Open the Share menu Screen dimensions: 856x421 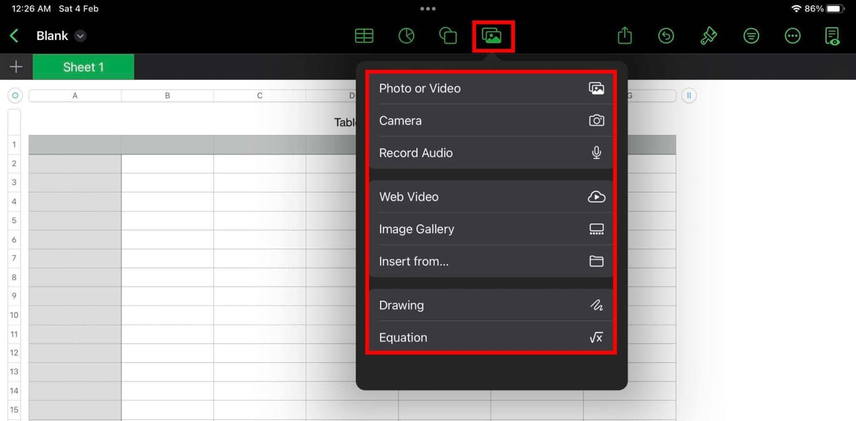(x=624, y=35)
